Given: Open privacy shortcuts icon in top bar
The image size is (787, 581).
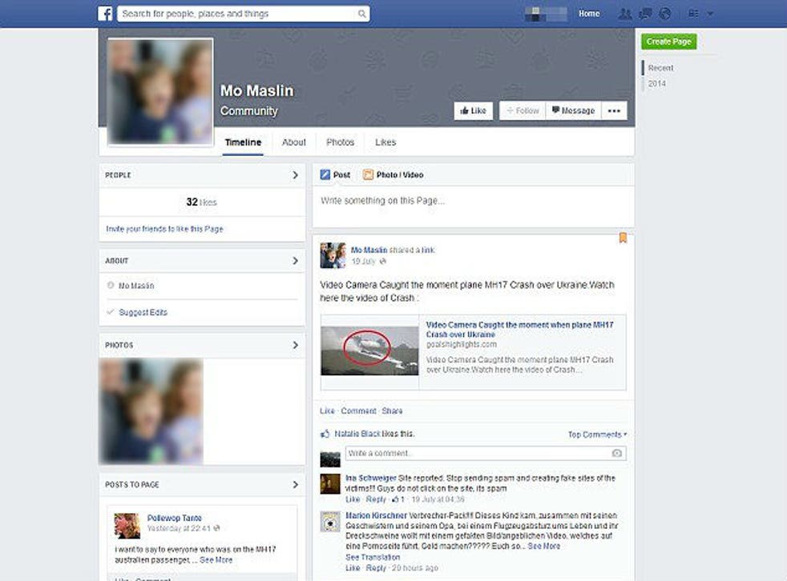Looking at the screenshot, I should coord(694,14).
